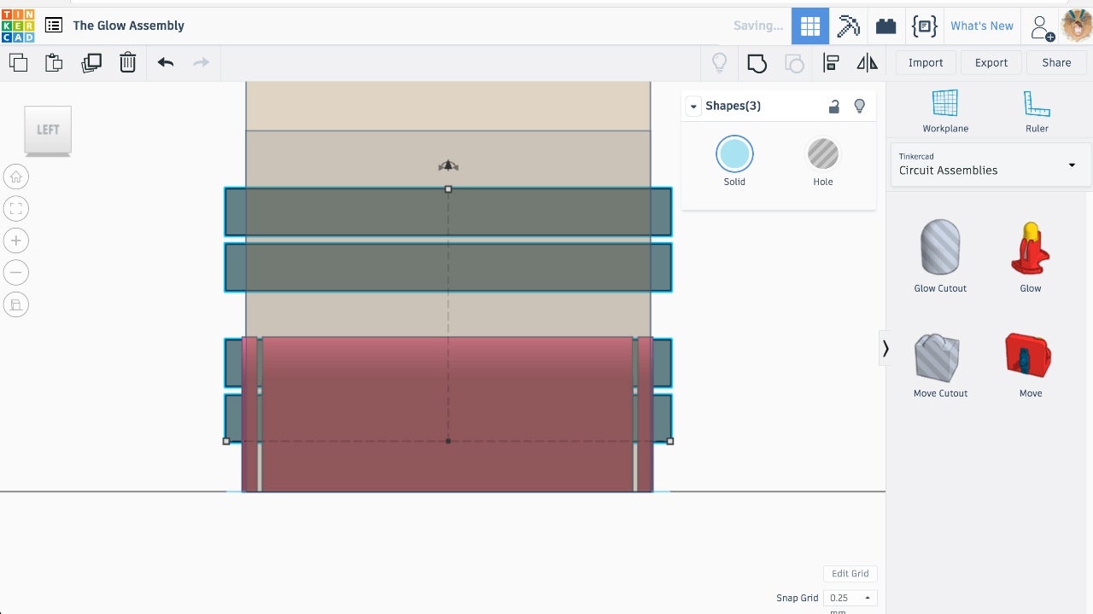Hide selected shapes via inspector lightbulb
The image size is (1093, 614).
pyautogui.click(x=860, y=107)
